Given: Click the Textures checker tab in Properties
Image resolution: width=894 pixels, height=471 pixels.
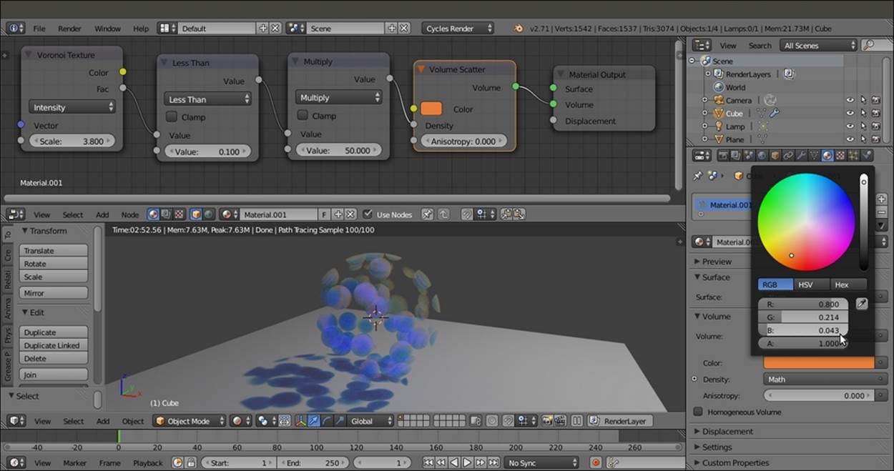Looking at the screenshot, I should pyautogui.click(x=840, y=155).
